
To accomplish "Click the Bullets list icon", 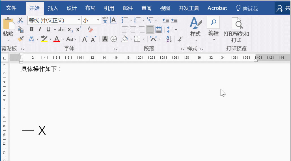I will click(x=124, y=20).
